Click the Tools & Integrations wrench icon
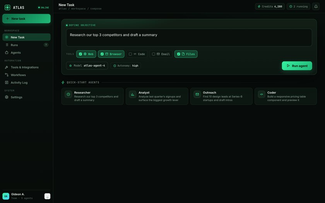Viewport: 325px width, 203px height. tap(7, 67)
